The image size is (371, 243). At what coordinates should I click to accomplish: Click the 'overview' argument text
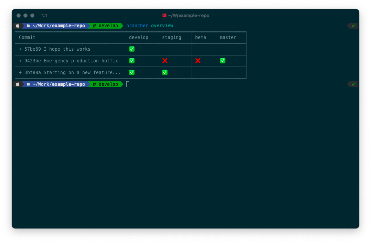click(162, 26)
